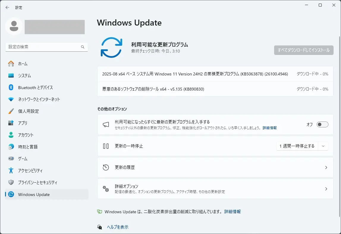Click the 利用可能な更新プログラム heading
Viewport: 341px width, 234px height.
160,45
